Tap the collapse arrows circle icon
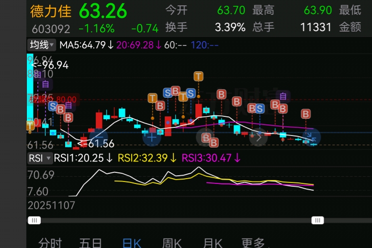 [x=311, y=137]
